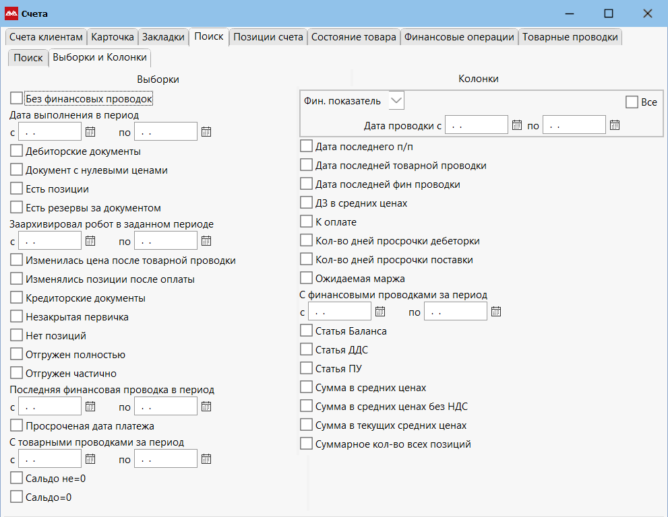668x517 pixels.
Task: Open Состояние товара tab
Action: (x=354, y=37)
